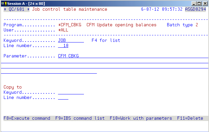The height and width of the screenshot is (132, 209).
Task: Click the ASGD0294 highlighted code
Action: coord(195,9)
